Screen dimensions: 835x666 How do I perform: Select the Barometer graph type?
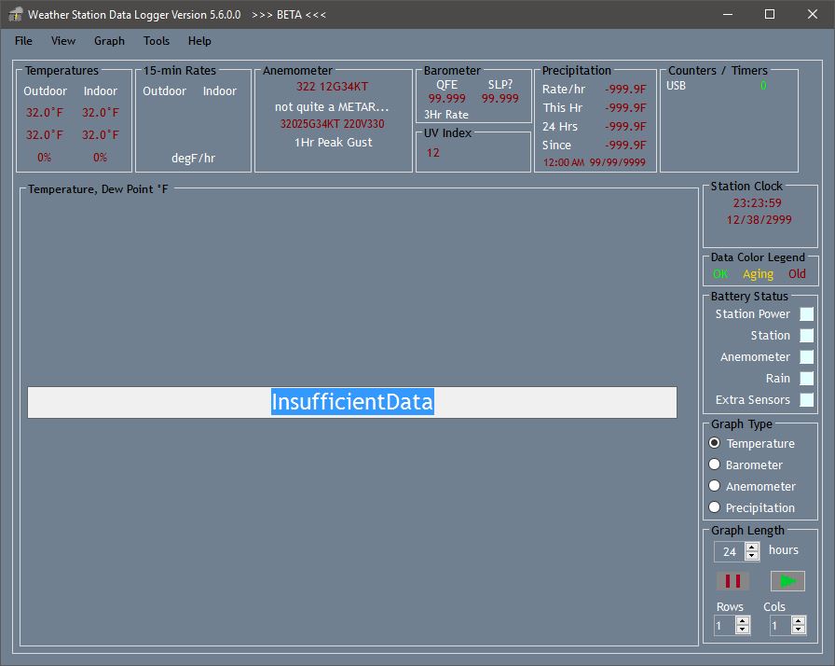(x=715, y=465)
